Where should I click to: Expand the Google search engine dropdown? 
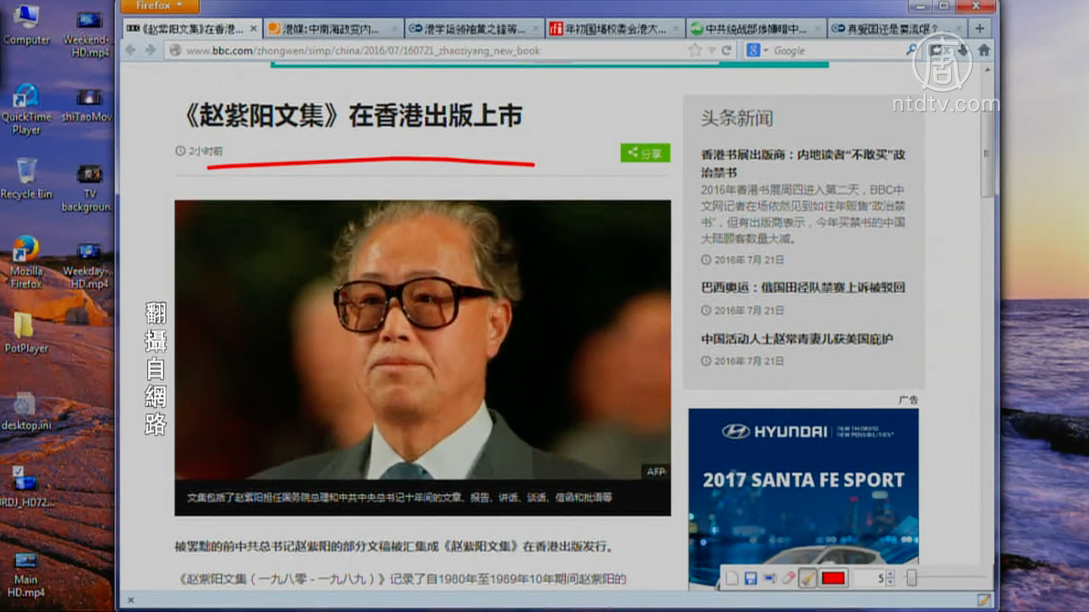point(766,50)
